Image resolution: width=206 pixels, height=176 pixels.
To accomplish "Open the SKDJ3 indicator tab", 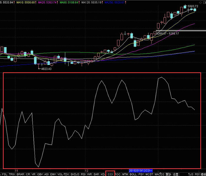I will point(75,174).
